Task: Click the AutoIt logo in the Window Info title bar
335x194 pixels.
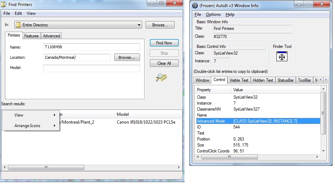Action: pyautogui.click(x=195, y=5)
